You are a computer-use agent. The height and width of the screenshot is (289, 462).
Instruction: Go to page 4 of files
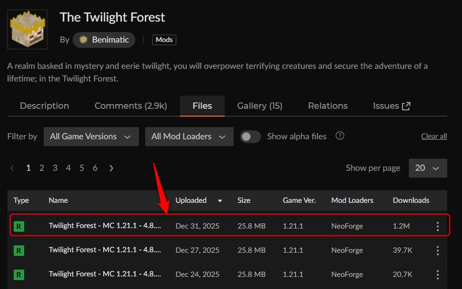click(x=68, y=168)
